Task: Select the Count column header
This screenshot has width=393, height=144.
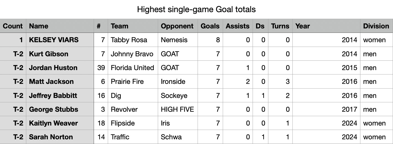Action: tap(13, 26)
